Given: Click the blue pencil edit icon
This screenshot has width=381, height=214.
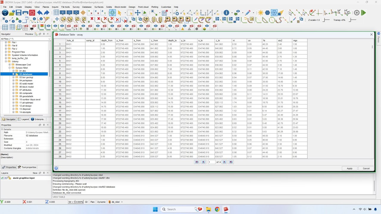Looking at the screenshot, I should tap(248, 13).
